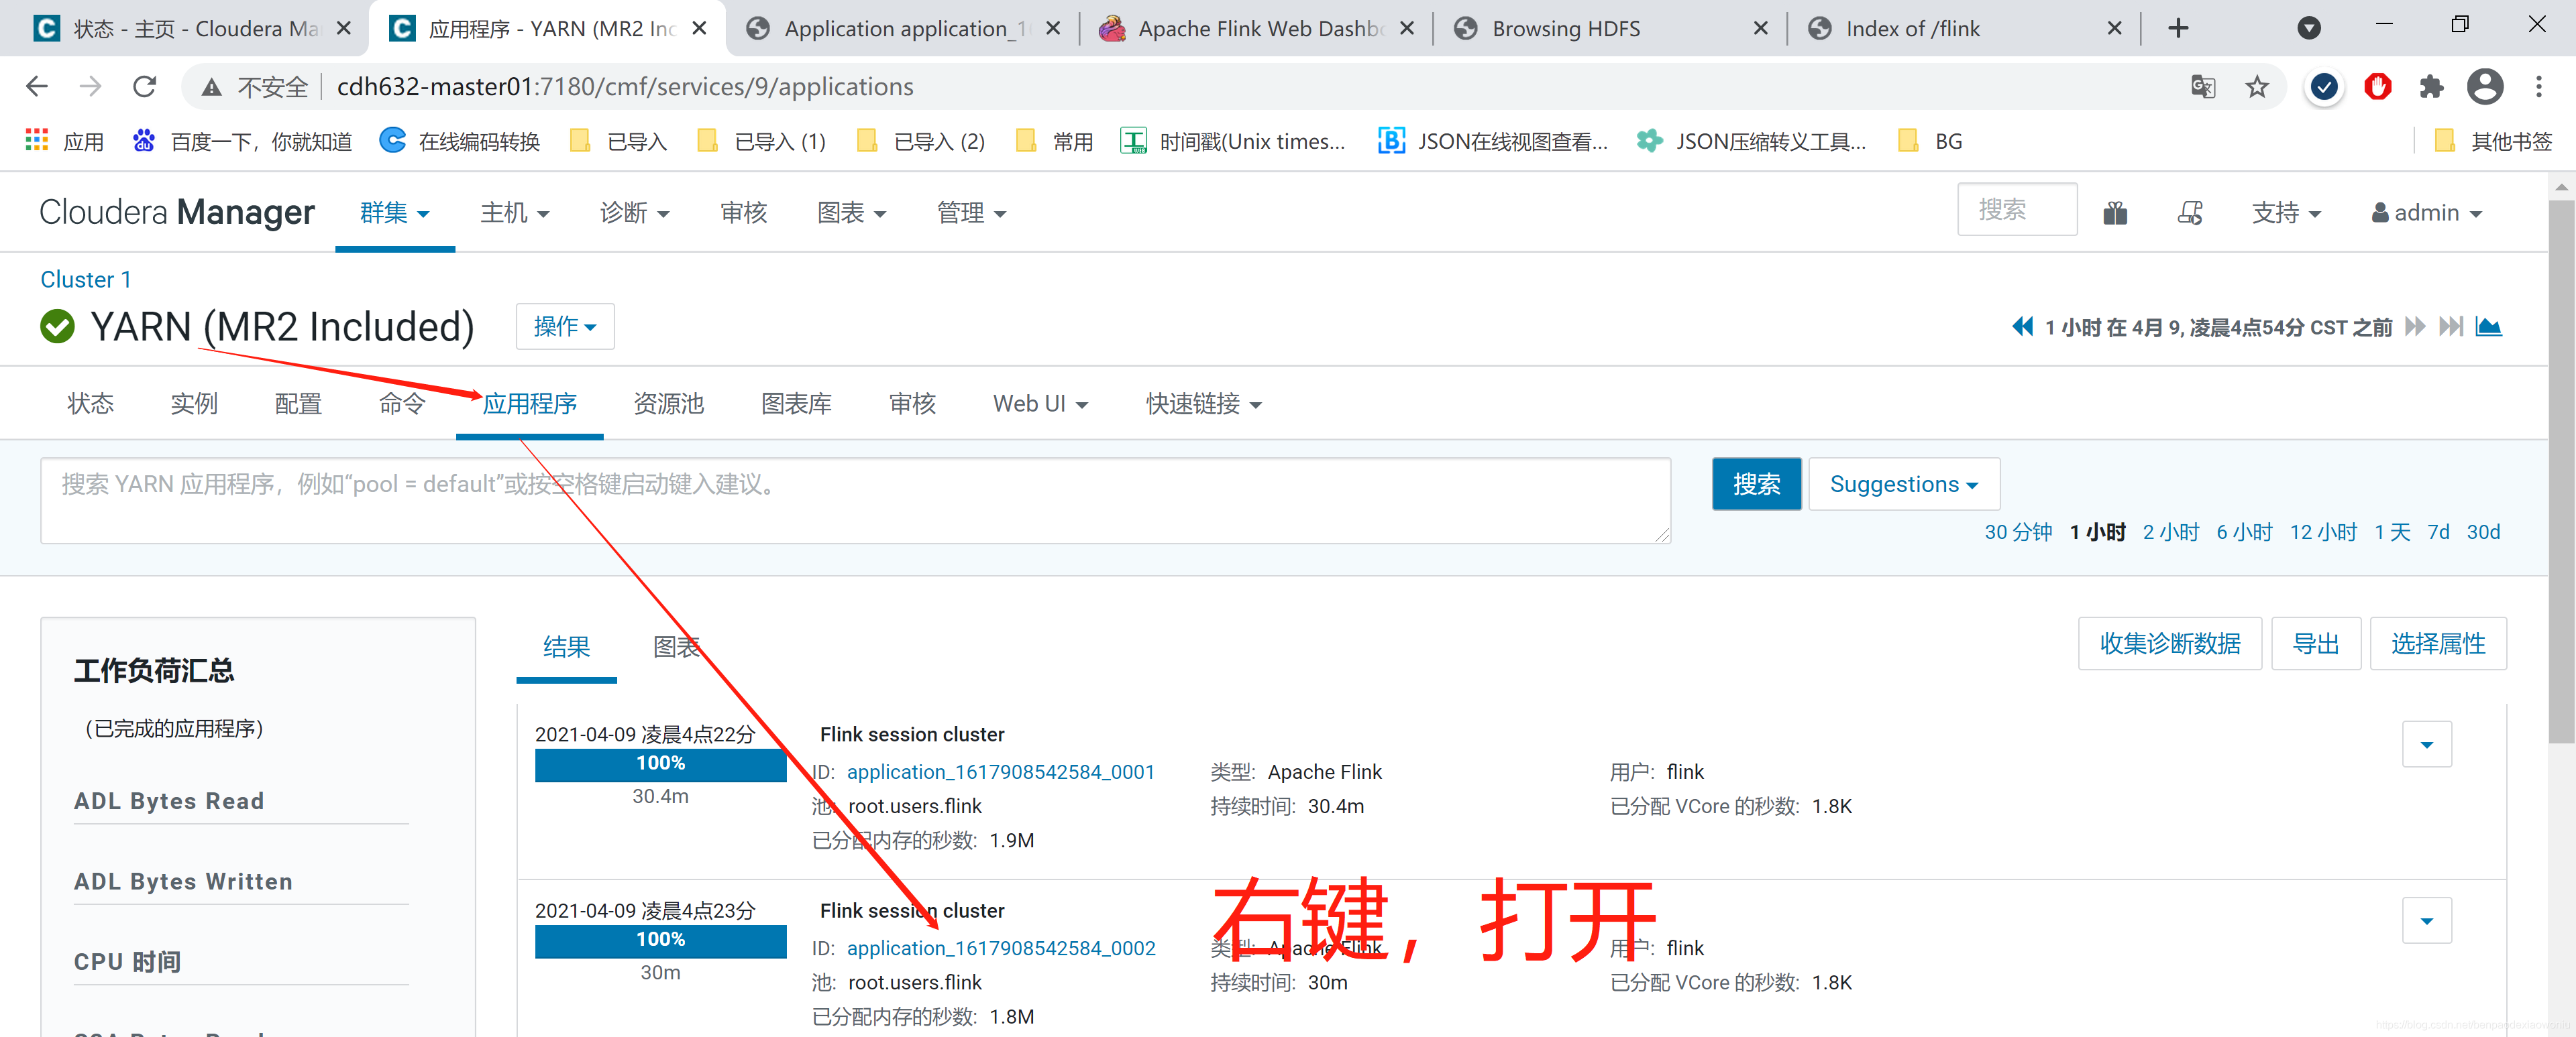Click the browser address bar URL

(x=625, y=87)
